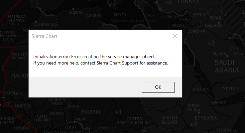Viewport: 245px width, 133px height.
Task: Click the Tunisia label on map
Action: coord(93,16)
